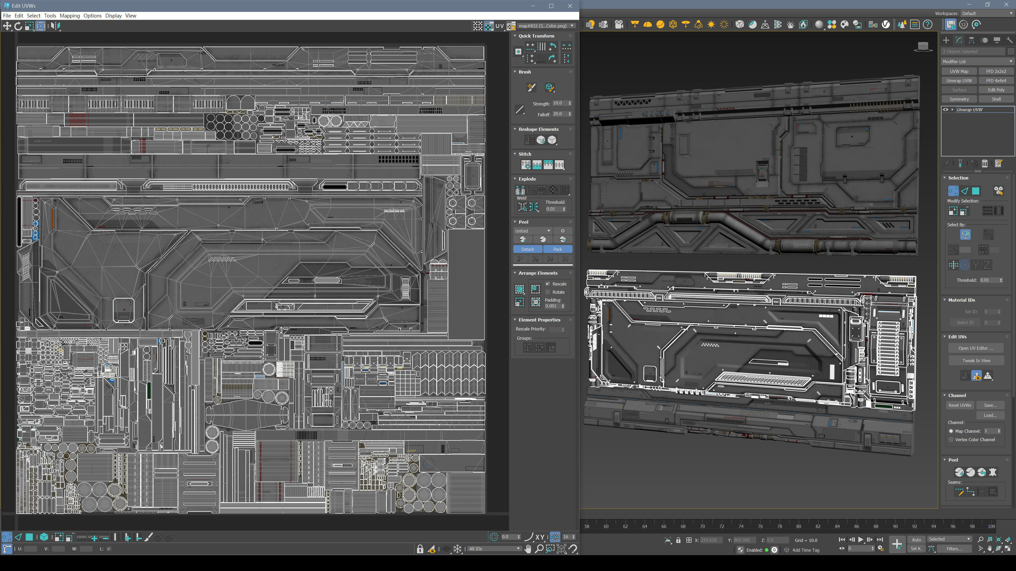Click the Reset UVWs button

[x=960, y=405]
